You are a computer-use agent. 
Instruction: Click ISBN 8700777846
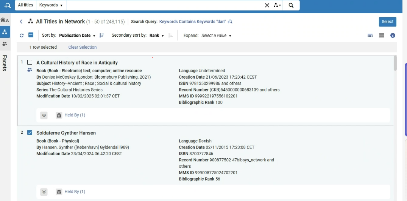pos(196,154)
